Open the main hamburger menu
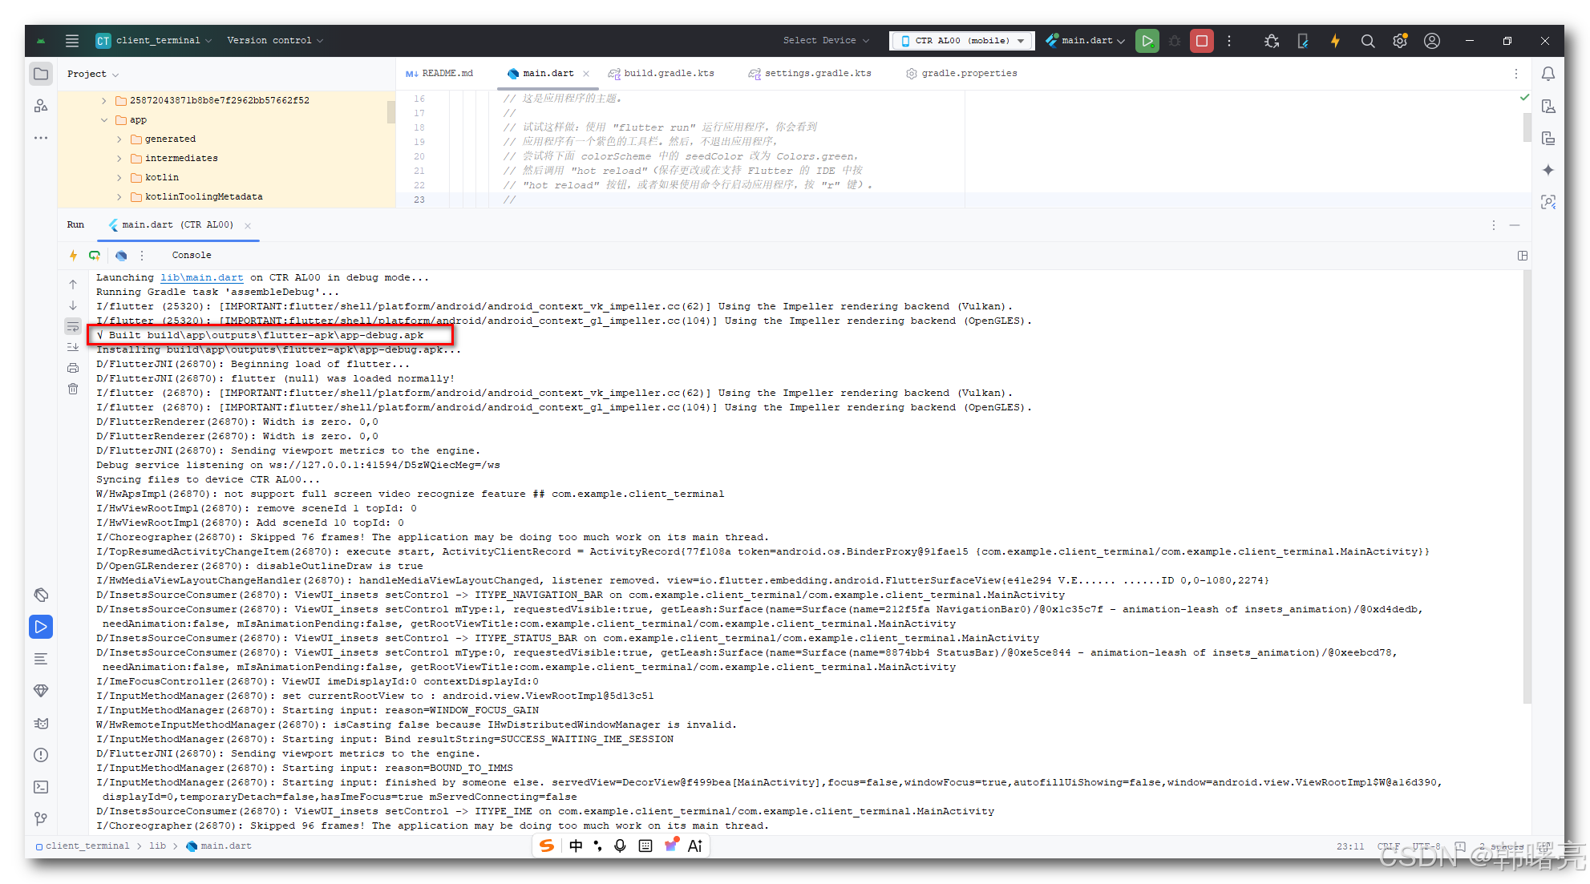This screenshot has width=1590, height=884. coord(72,40)
